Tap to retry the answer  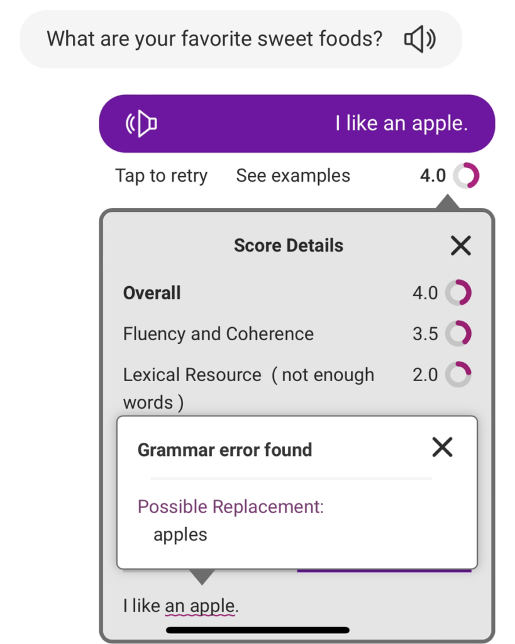[x=161, y=175]
